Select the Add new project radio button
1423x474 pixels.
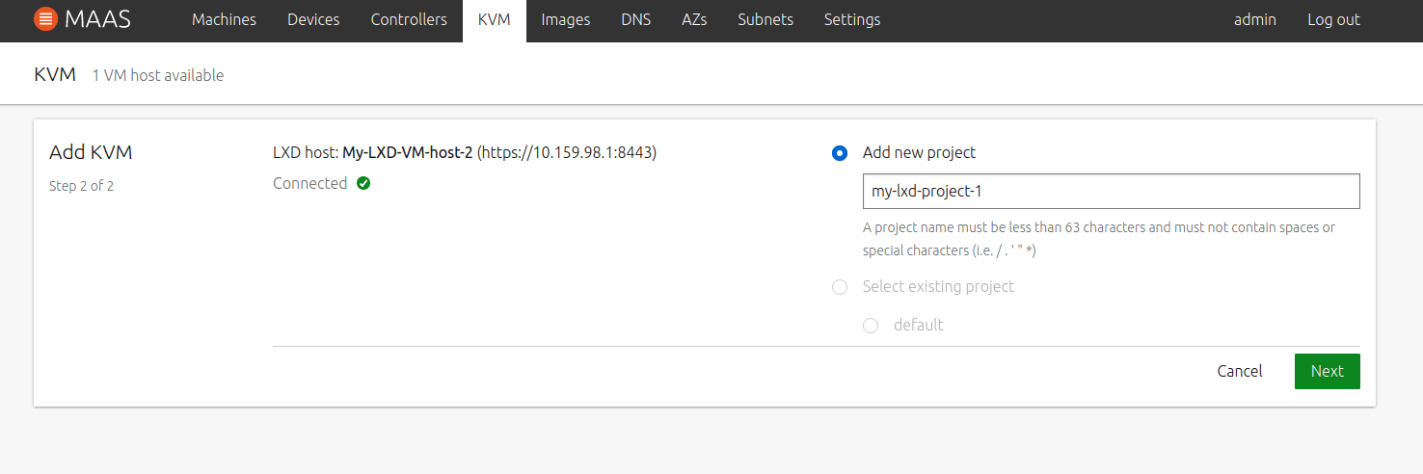[840, 153]
